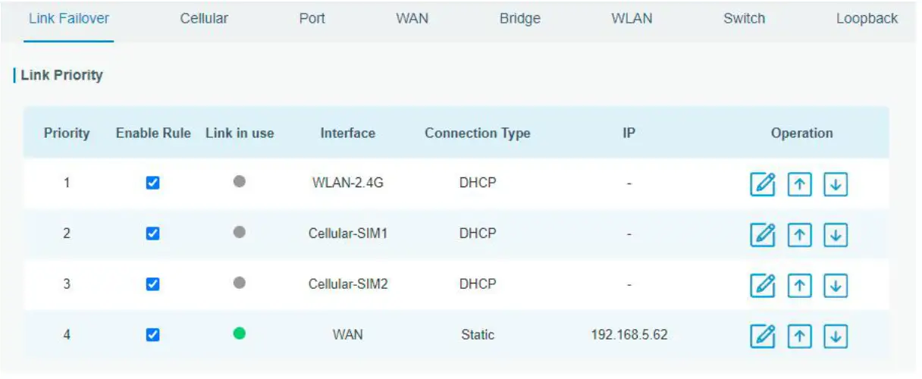
Task: Move Cellular-SIM1 priority up
Action: tap(799, 235)
